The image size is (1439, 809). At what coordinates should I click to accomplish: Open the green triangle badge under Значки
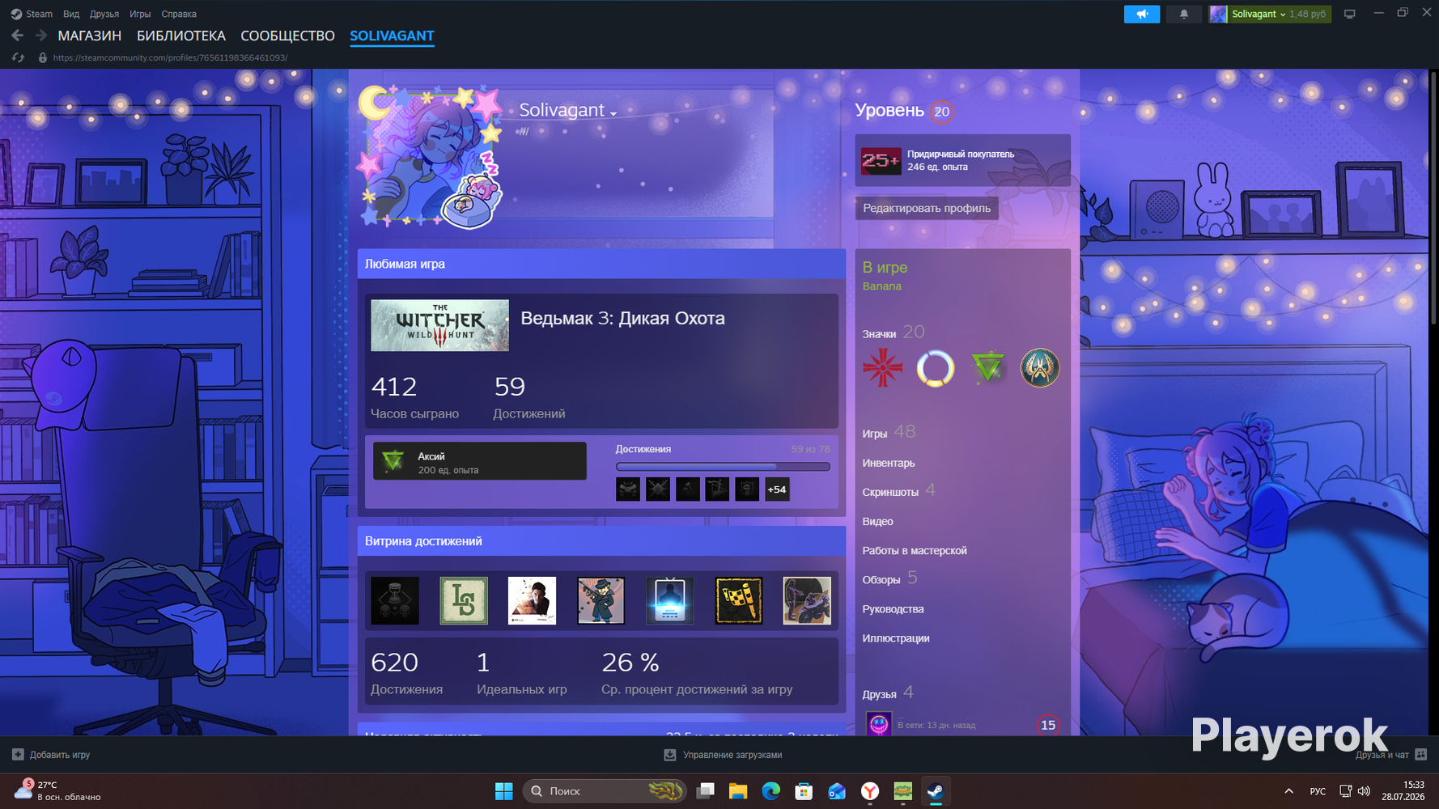(x=987, y=368)
